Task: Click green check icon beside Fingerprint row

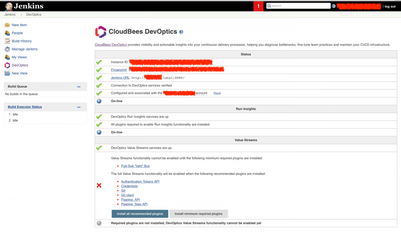Action: [99, 70]
